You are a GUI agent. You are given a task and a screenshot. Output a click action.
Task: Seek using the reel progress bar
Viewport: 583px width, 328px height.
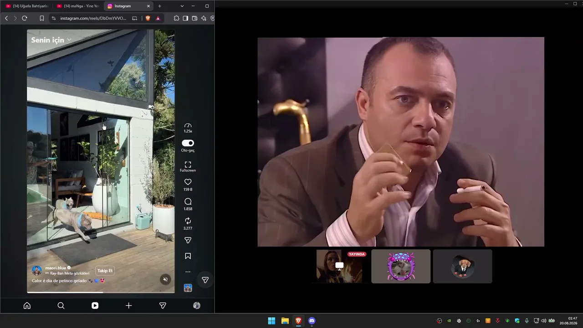101,292
